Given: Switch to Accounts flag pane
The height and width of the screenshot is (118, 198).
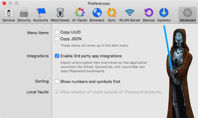Looking at the screenshot, I should (x=41, y=15).
